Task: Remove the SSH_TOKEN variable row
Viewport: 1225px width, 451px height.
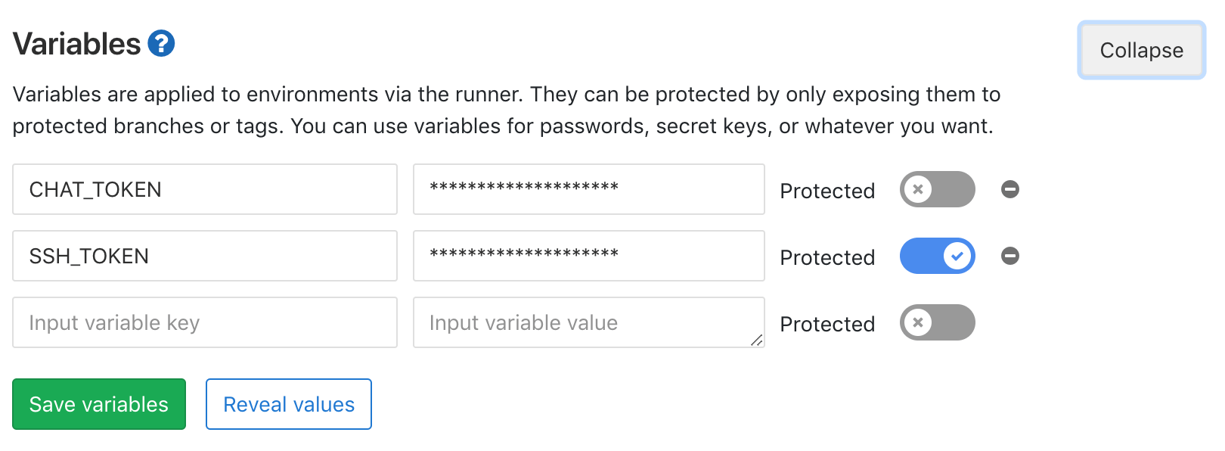Action: coord(1010,256)
